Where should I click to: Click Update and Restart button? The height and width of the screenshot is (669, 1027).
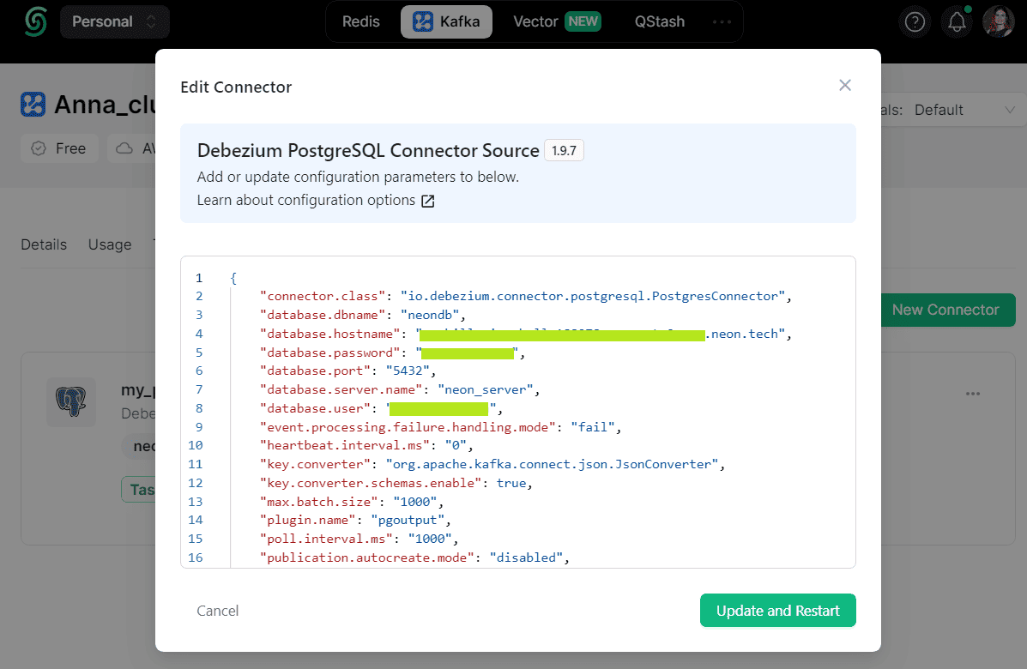[777, 610]
